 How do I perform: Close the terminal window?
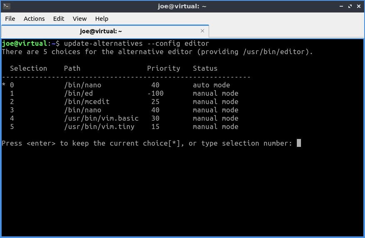359,6
